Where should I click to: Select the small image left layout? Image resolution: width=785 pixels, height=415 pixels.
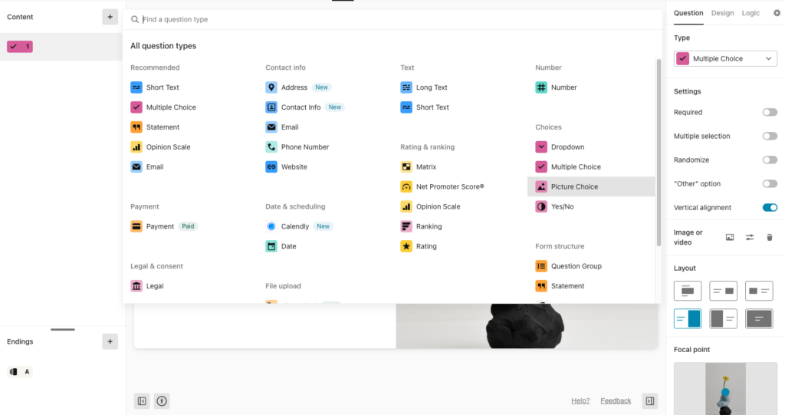pyautogui.click(x=759, y=291)
